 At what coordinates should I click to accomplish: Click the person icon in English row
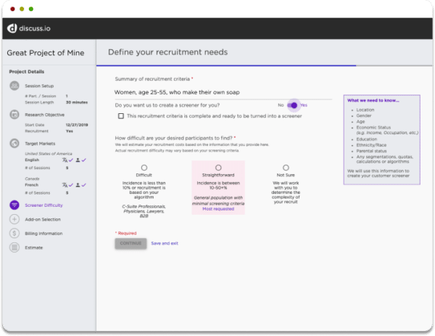78,160
